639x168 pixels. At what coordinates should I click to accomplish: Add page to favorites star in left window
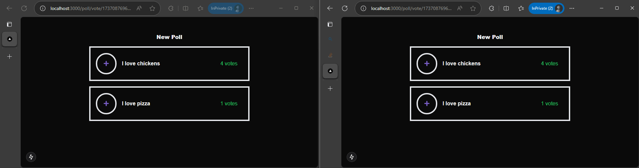click(x=152, y=8)
